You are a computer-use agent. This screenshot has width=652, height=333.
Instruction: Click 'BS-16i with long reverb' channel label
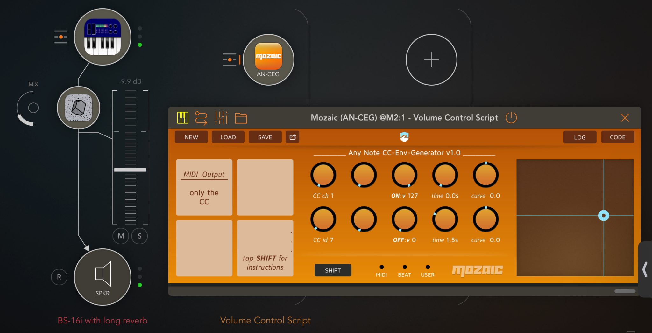(103, 321)
